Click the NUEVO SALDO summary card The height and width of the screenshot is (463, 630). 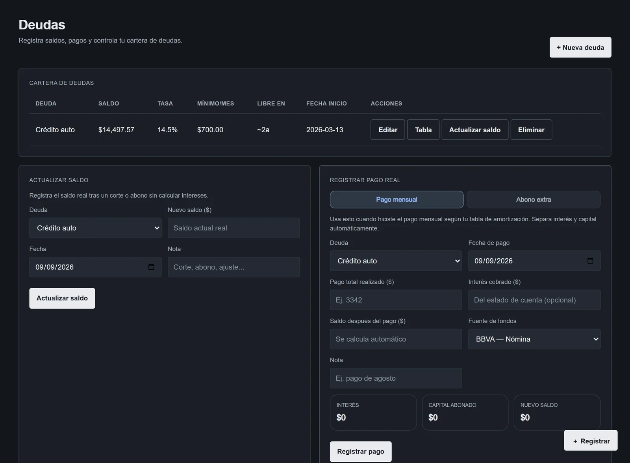557,413
